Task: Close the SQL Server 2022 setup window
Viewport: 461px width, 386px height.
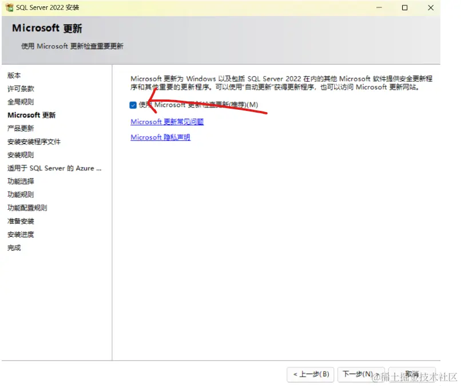Action: tap(431, 7)
